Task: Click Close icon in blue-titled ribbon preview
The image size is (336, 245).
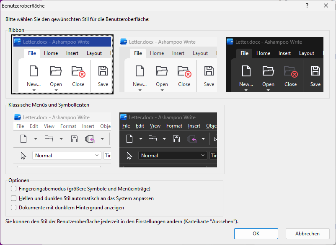Action: [x=78, y=71]
